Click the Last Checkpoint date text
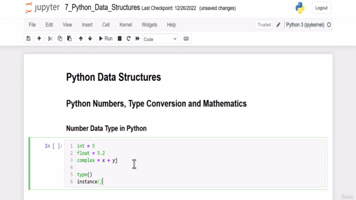Viewport: 356px width, 200px height. coord(169,8)
